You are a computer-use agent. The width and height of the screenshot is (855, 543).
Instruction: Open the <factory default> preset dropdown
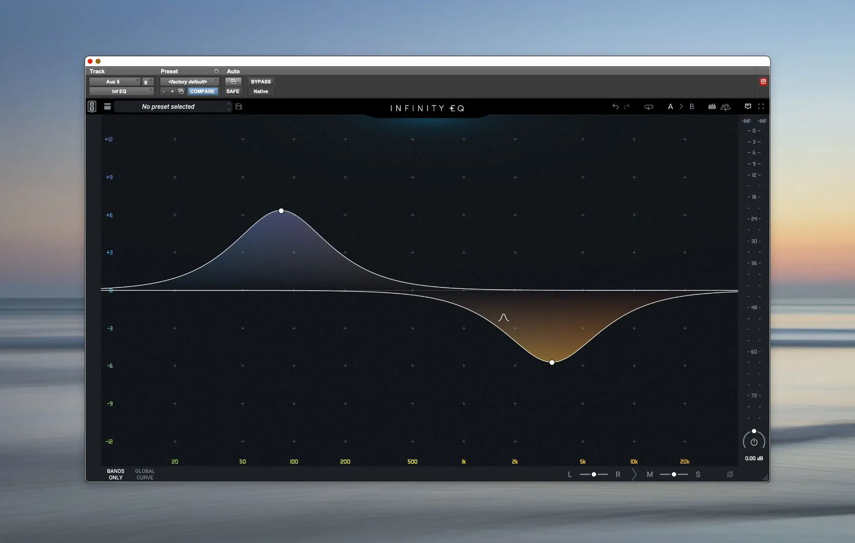click(x=189, y=81)
